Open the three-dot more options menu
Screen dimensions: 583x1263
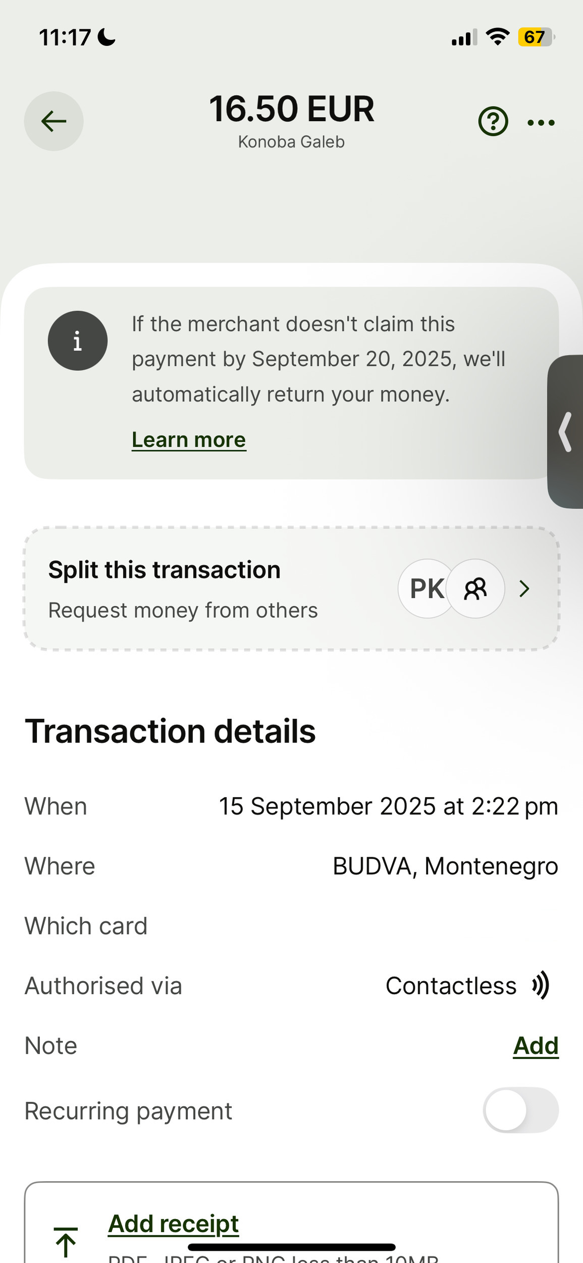541,122
